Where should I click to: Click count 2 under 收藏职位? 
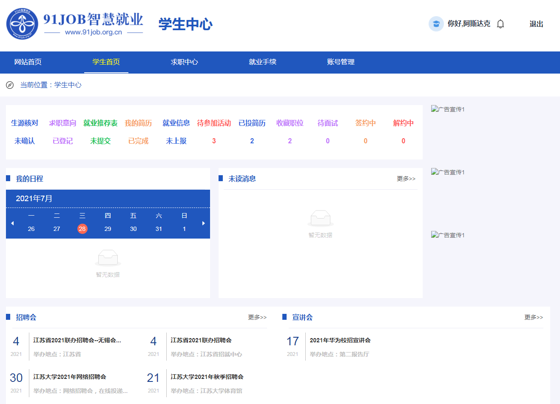290,141
